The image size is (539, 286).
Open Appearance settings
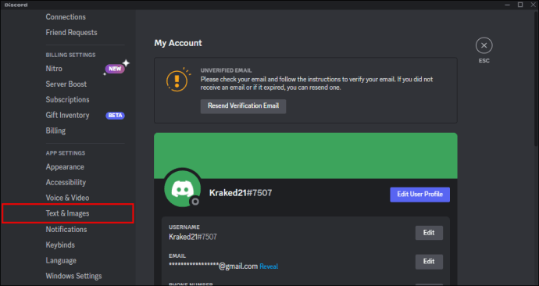pyautogui.click(x=65, y=166)
